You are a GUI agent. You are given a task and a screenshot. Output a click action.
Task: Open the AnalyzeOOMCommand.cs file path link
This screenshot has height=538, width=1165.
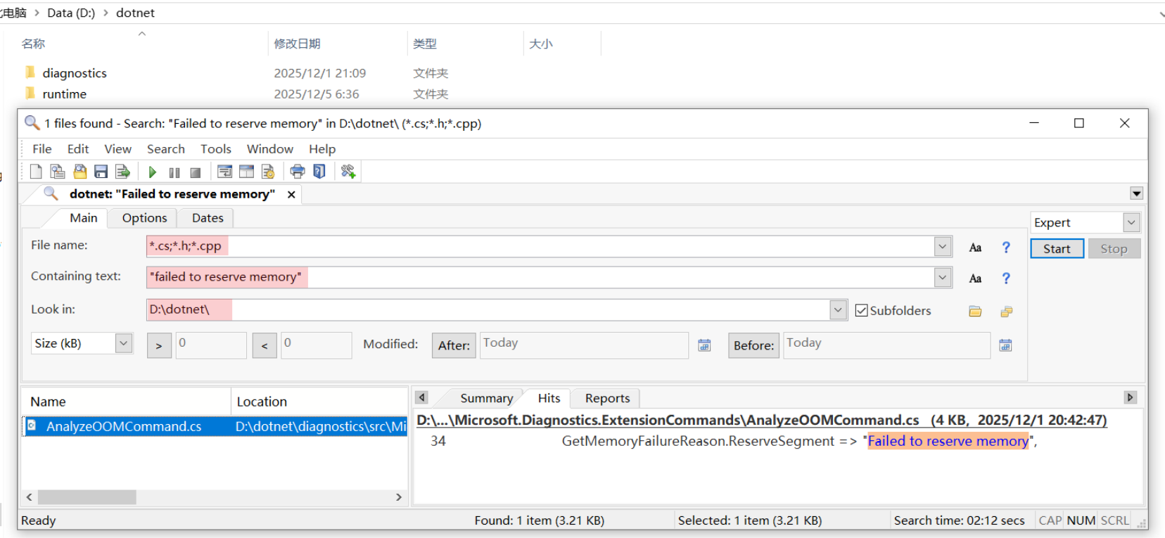click(762, 421)
